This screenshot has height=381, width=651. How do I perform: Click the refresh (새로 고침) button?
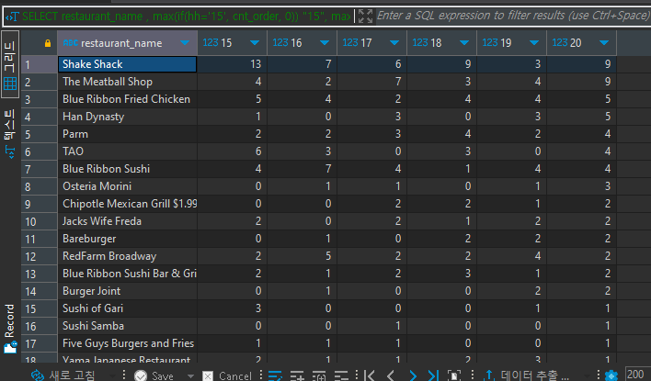[x=63, y=375]
